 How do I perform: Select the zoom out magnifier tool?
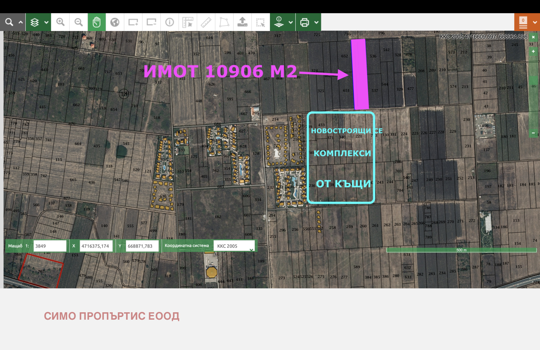79,22
